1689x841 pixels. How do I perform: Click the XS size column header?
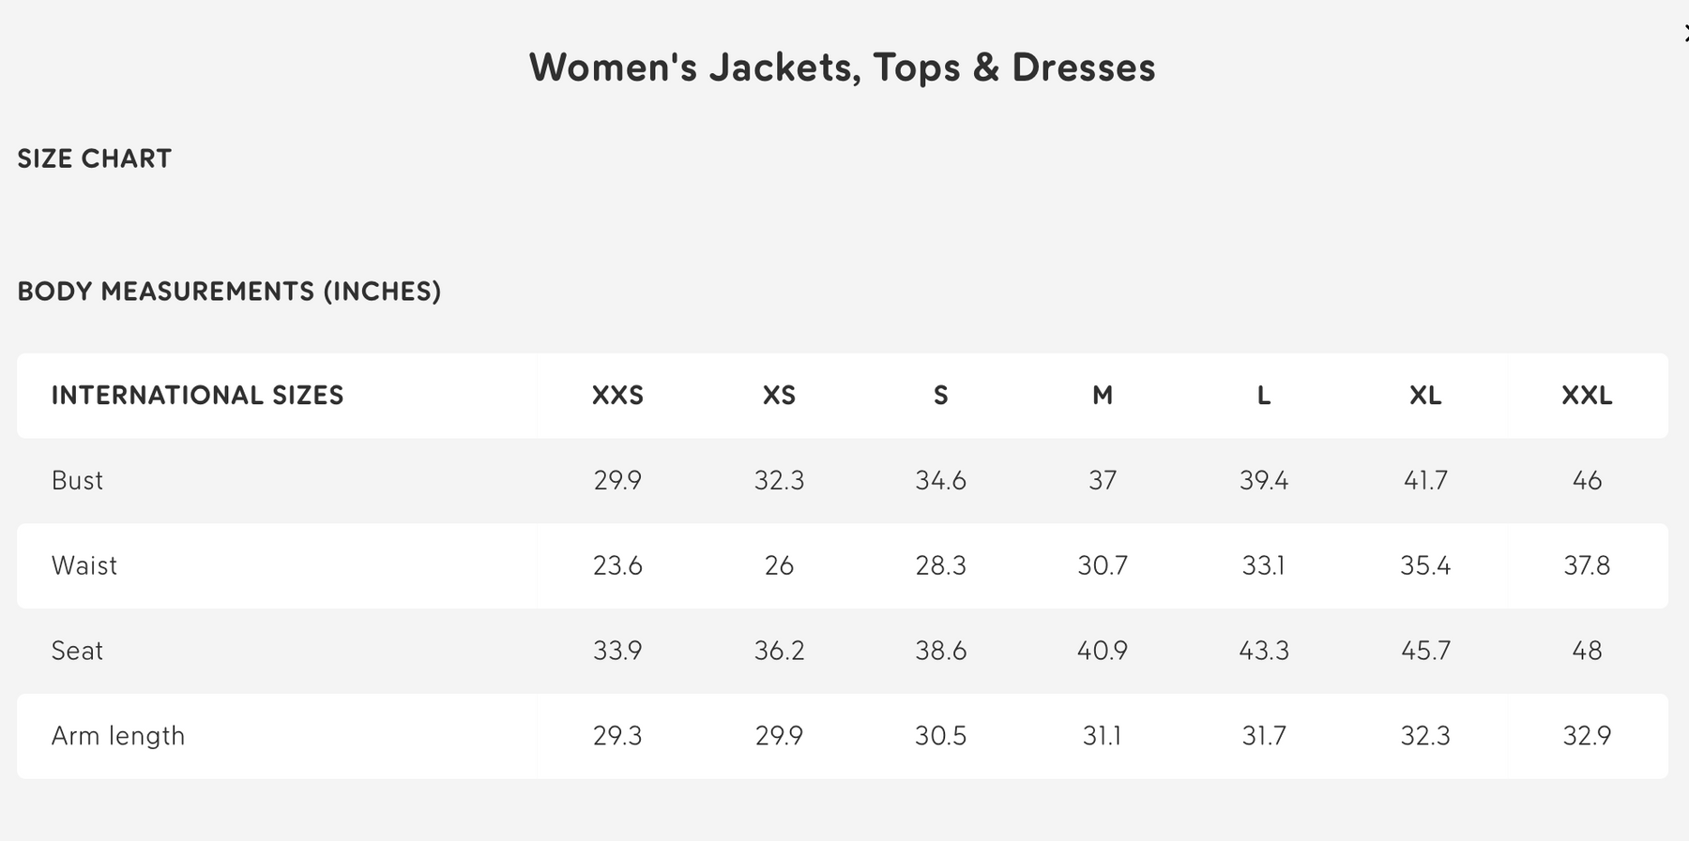(779, 396)
